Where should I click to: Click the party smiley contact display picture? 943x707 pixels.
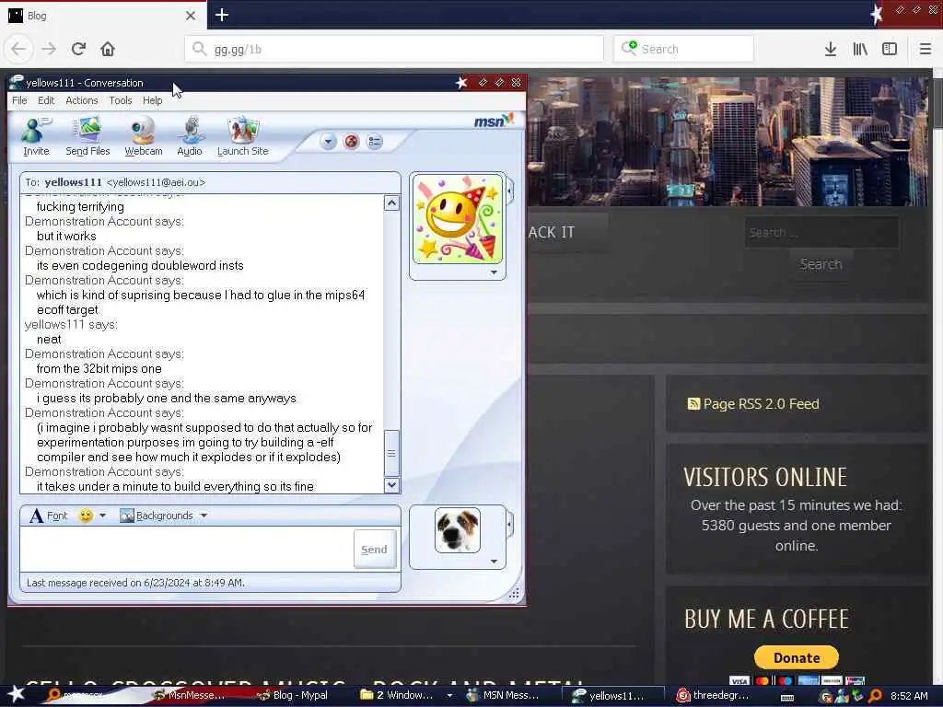(x=458, y=219)
